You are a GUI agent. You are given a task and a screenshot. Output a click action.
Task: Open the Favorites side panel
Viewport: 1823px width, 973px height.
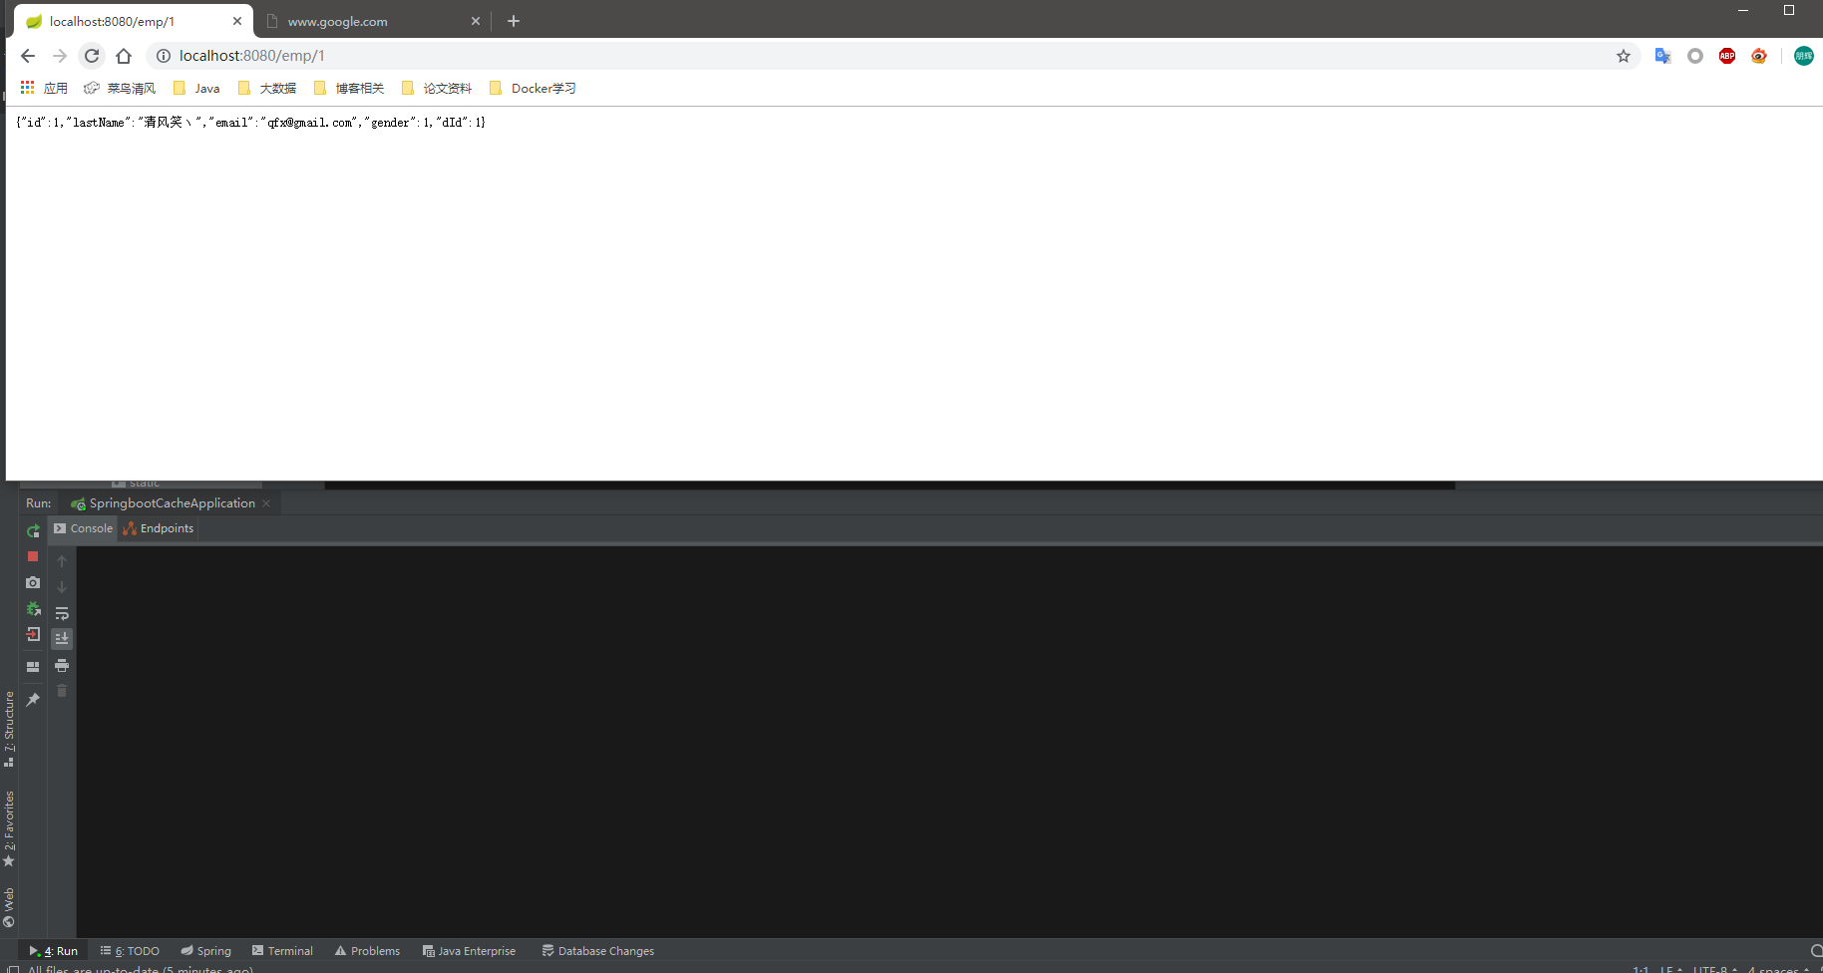click(x=9, y=828)
